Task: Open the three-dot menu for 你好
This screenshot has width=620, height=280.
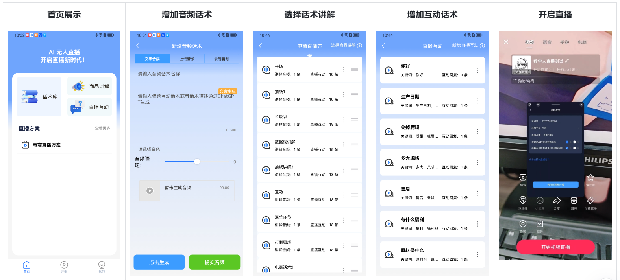Action: click(477, 70)
